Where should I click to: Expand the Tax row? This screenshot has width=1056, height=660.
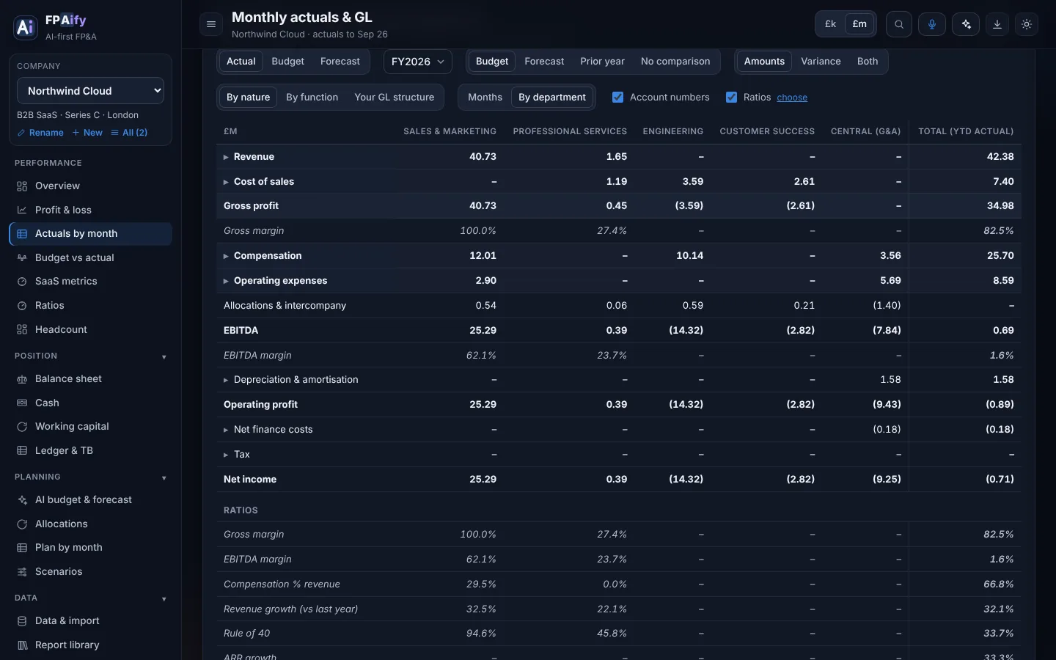click(x=226, y=455)
